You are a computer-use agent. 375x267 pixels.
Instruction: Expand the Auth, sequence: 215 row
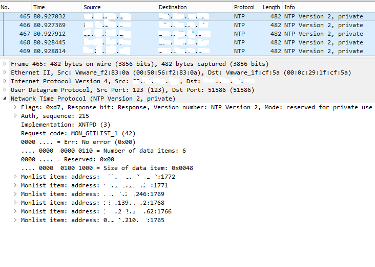pos(15,116)
